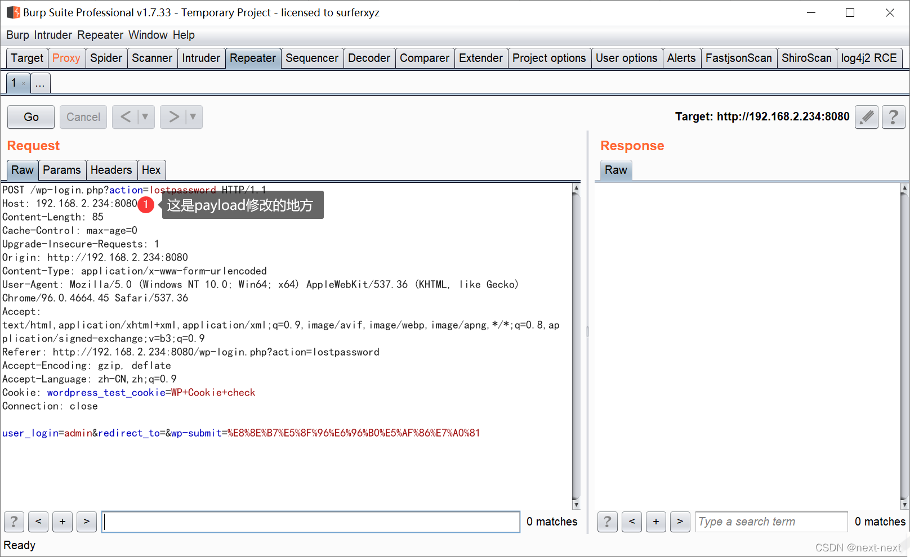The height and width of the screenshot is (557, 910).
Task: Focus the response search term field
Action: click(x=771, y=522)
